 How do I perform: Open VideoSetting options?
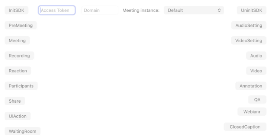tap(249, 40)
